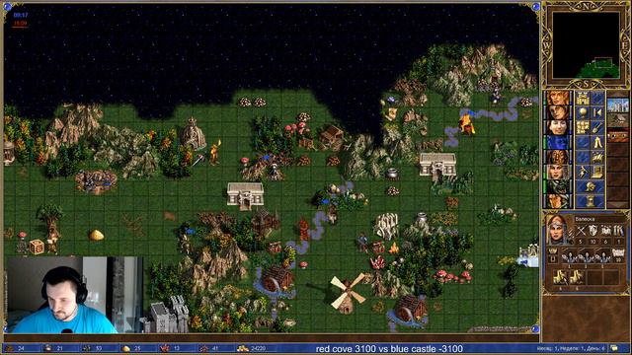Select the highlighted sixth hero portrait
Image resolution: width=632 pixels, height=355 pixels.
tap(558, 173)
